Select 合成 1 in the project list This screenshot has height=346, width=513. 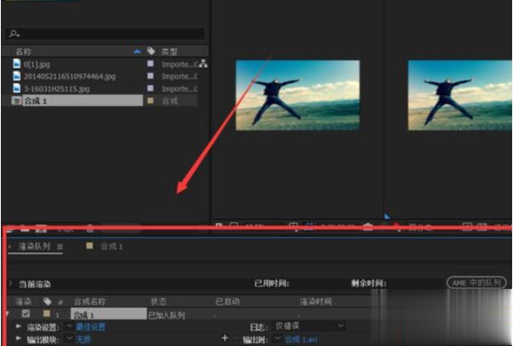pos(83,101)
